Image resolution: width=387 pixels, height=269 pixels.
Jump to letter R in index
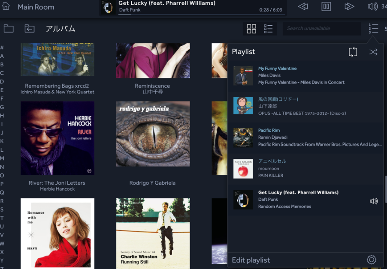click(2, 201)
